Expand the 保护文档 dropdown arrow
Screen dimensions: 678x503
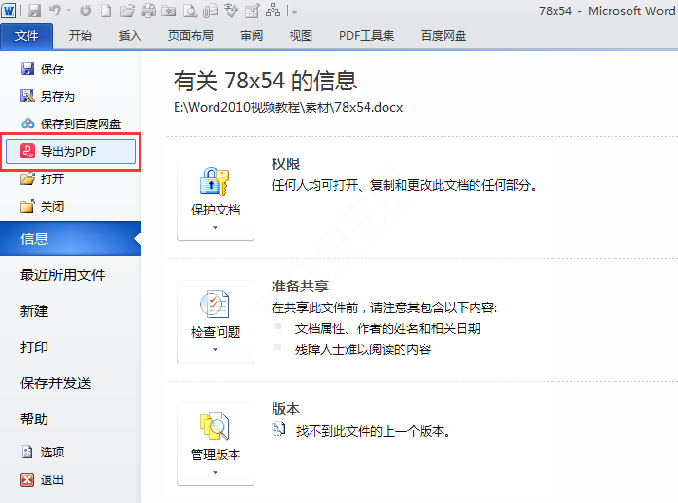216,228
